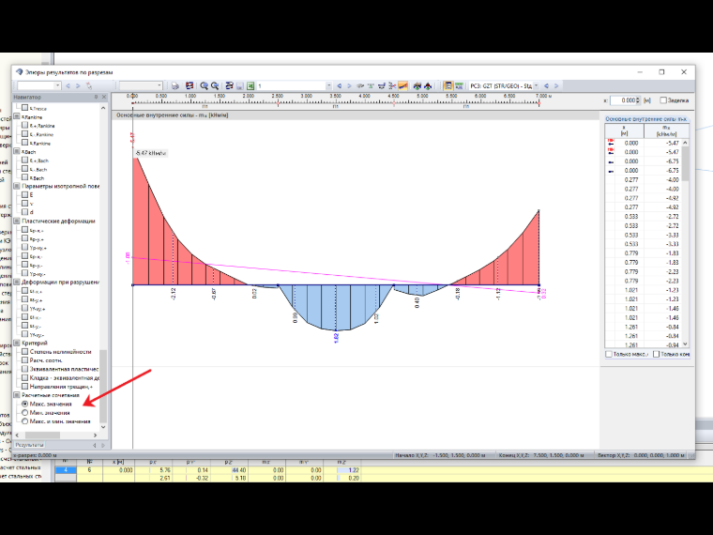Click the Navigator horizontal scrollbar thumb
This screenshot has height=535, width=713.
(42, 435)
